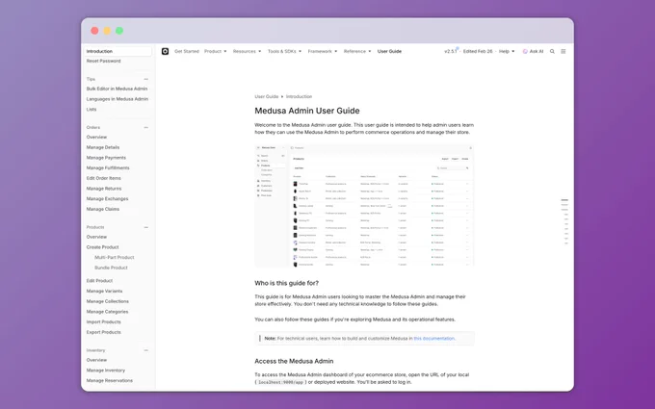
Task: Select Introduction in the sidebar
Action: coord(118,51)
